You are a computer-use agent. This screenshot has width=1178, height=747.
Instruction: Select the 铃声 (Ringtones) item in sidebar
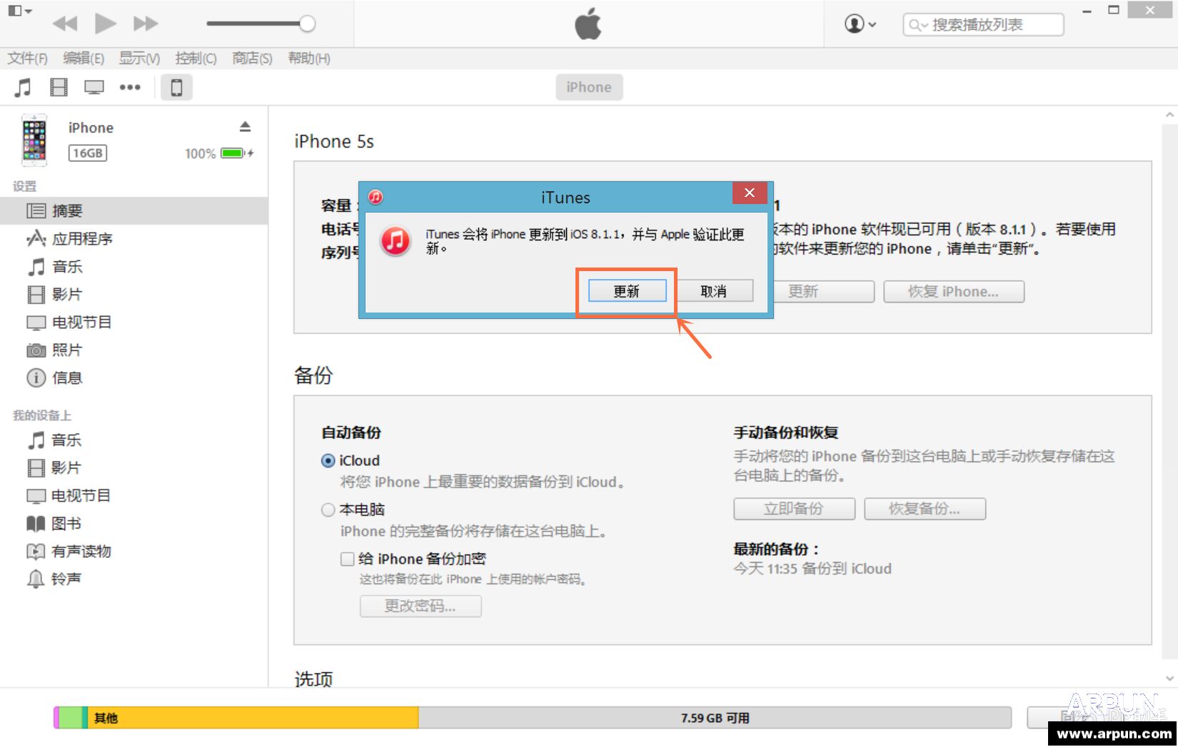(65, 579)
